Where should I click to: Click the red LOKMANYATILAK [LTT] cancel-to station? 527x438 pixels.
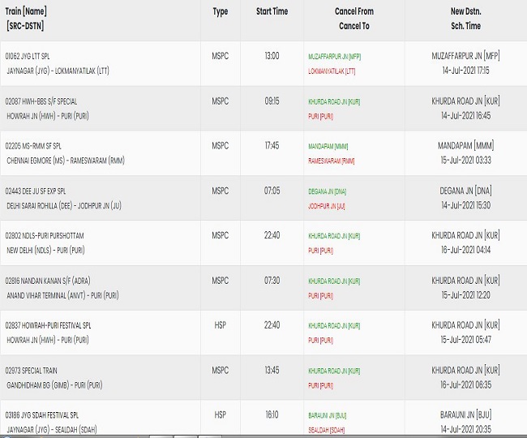[332, 71]
